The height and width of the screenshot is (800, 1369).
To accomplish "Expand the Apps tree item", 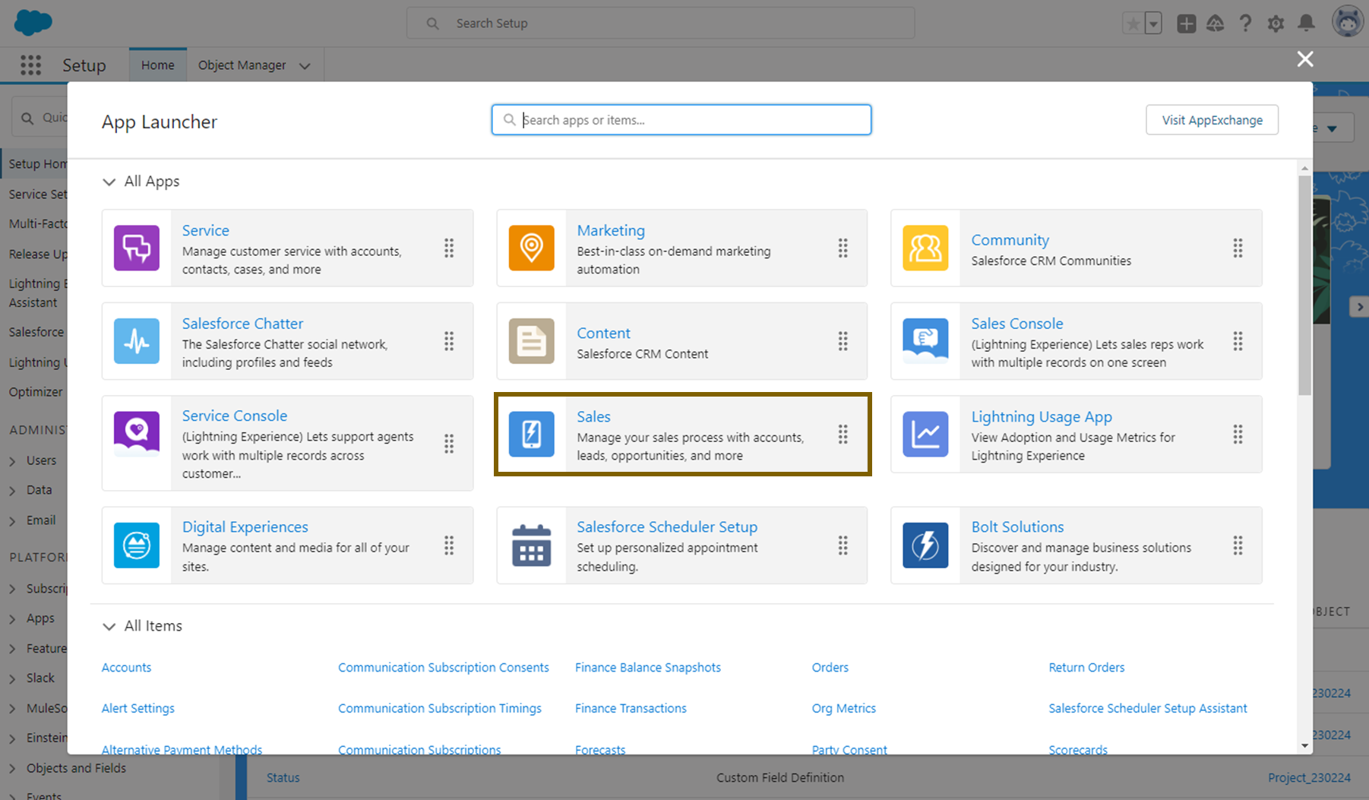I will pos(12,619).
